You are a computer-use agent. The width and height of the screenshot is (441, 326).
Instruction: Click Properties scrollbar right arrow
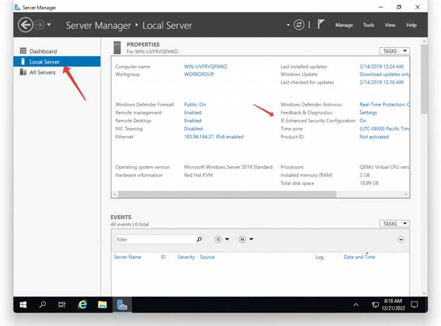pyautogui.click(x=406, y=194)
